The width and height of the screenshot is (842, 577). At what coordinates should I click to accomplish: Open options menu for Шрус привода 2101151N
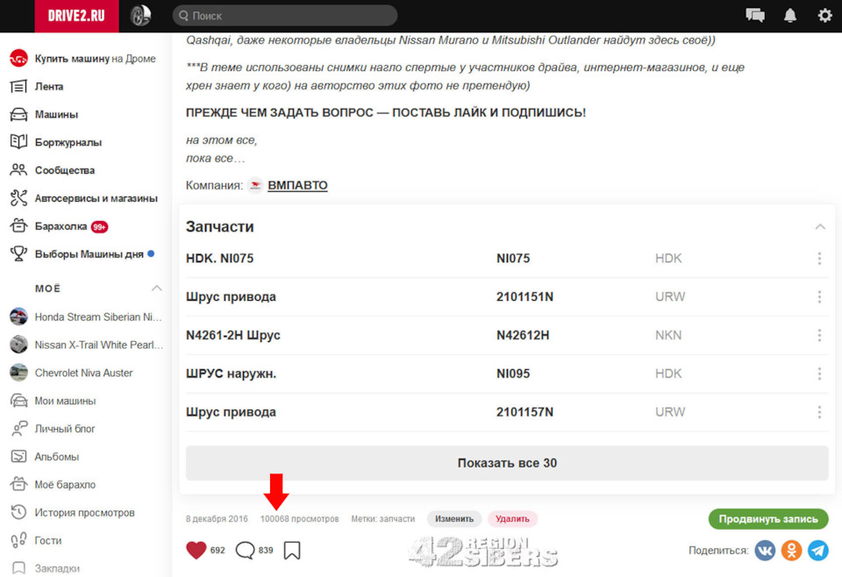tap(819, 296)
